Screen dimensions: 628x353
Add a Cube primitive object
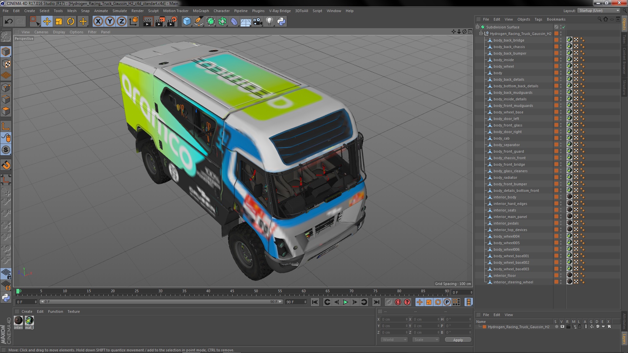click(x=187, y=22)
